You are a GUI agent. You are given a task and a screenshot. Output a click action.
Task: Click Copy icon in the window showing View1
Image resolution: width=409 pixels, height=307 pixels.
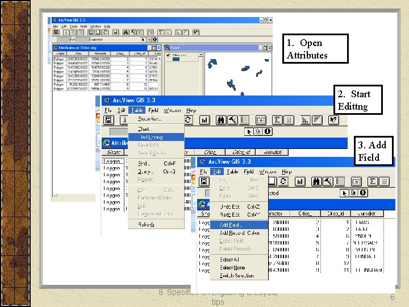(73, 32)
